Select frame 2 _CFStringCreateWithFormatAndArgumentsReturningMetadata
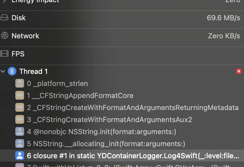Viewport: 244px width, 167px height. (133, 108)
